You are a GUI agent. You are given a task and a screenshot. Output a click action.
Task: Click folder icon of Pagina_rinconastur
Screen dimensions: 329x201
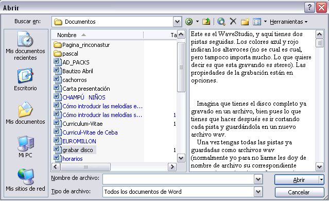pos(57,45)
